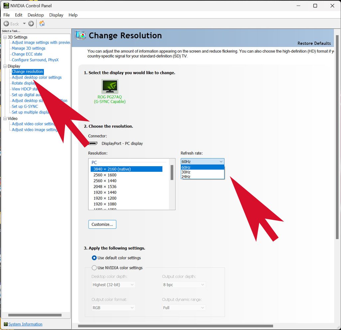Image resolution: width=341 pixels, height=330 pixels.
Task: Click the Back navigation arrow
Action: click(x=7, y=23)
